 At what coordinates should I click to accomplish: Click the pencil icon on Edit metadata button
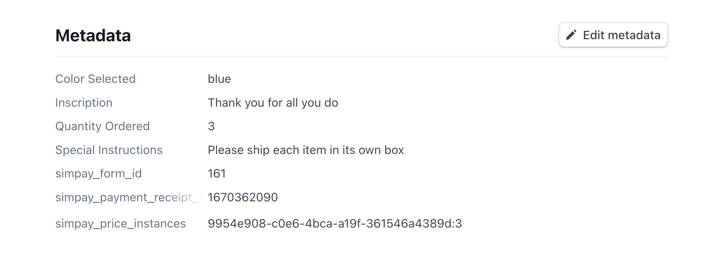coord(570,35)
